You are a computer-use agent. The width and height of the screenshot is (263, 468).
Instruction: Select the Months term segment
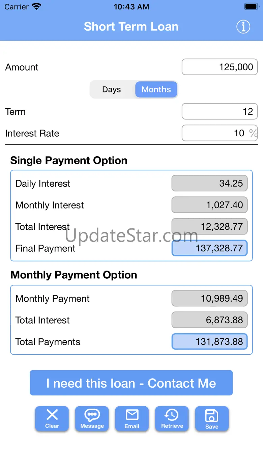coord(156,89)
